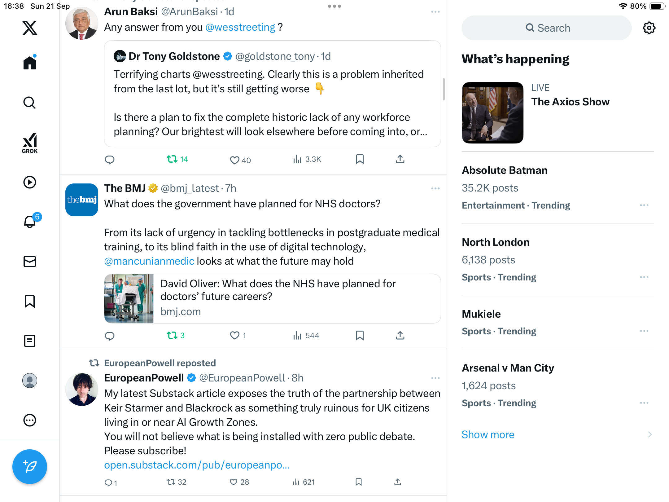The height and width of the screenshot is (502, 669).
Task: Open The Axios Show live thumbnail
Action: click(x=492, y=112)
